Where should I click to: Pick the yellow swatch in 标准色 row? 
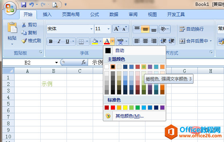125,107
